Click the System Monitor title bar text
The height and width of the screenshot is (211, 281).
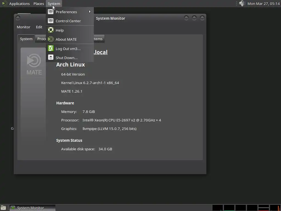(x=110, y=18)
